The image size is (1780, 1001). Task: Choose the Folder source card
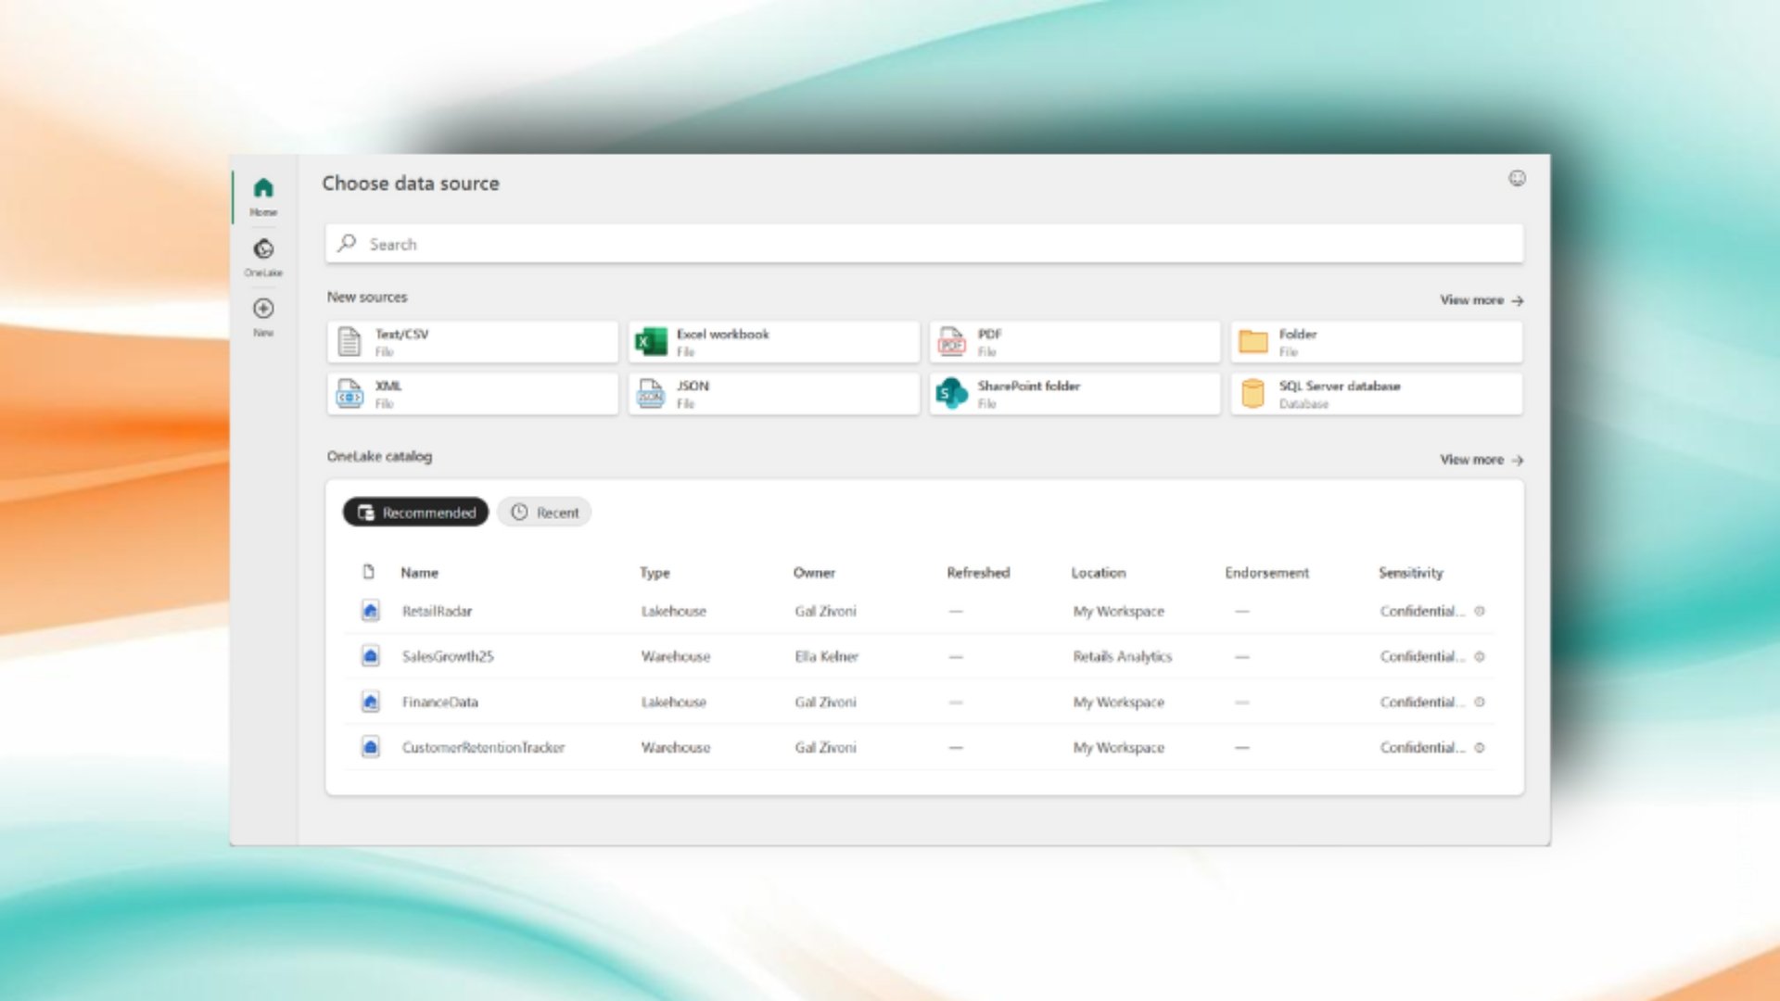(x=1377, y=342)
